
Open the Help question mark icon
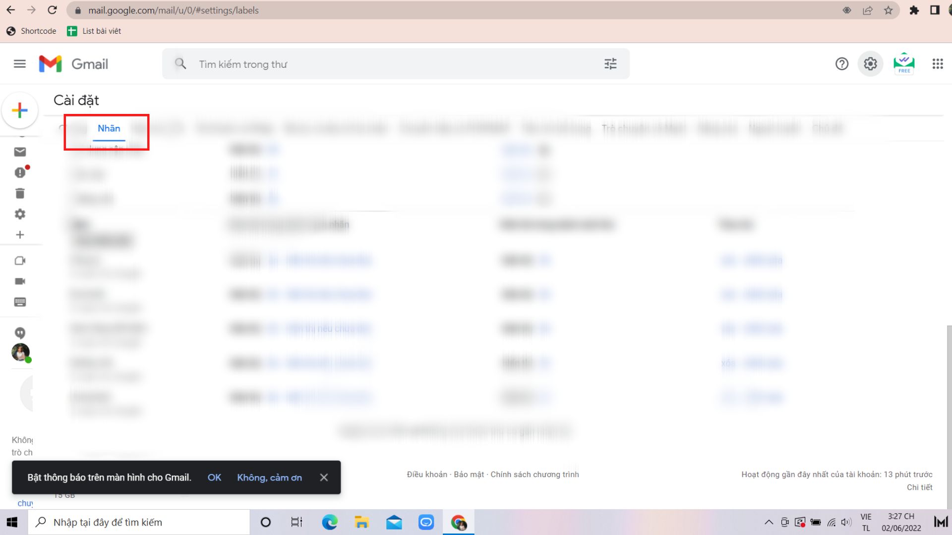click(841, 64)
